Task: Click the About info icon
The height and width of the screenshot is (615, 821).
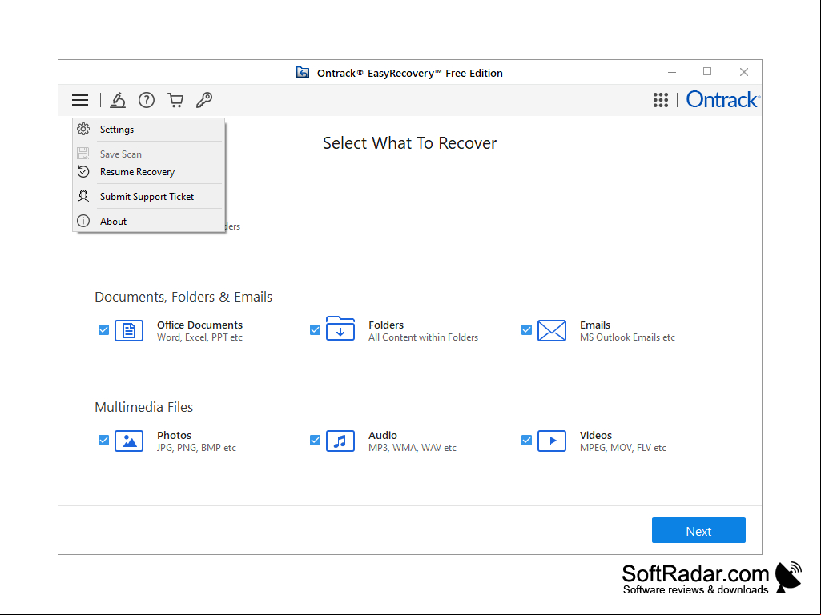Action: click(83, 221)
